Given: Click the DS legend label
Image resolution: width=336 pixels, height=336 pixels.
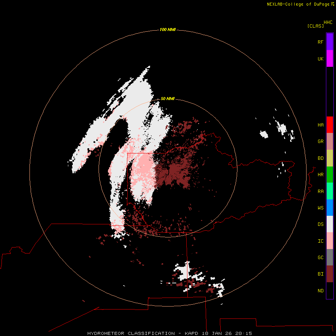Looking at the screenshot, I should pyautogui.click(x=320, y=224).
